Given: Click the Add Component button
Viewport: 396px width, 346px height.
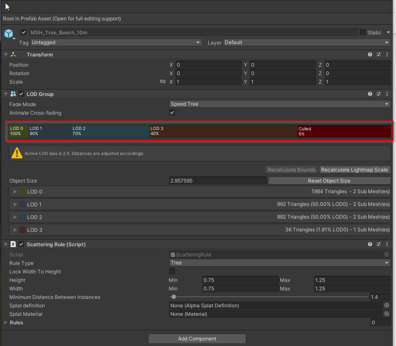Looking at the screenshot, I should pyautogui.click(x=197, y=339).
